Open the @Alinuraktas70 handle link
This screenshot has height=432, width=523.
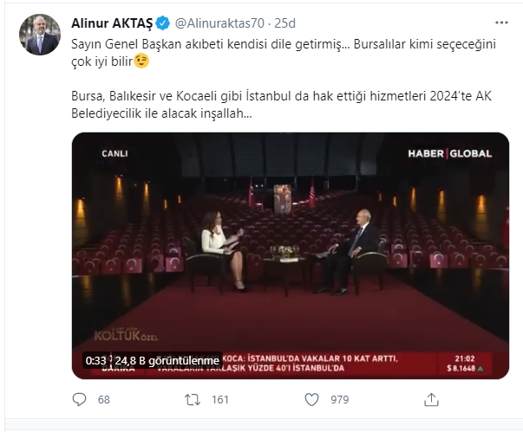pos(219,23)
